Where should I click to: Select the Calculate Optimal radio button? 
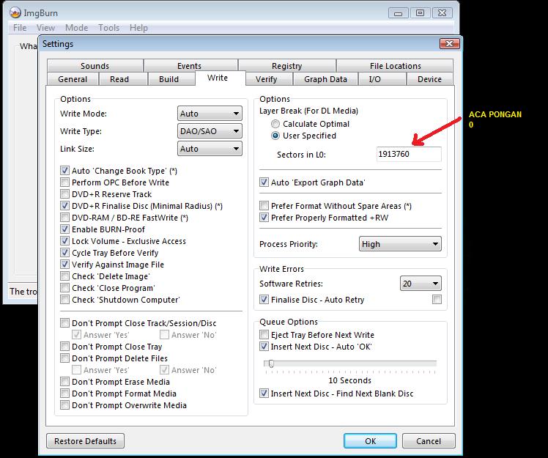(x=275, y=124)
